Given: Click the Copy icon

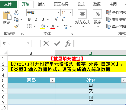Looking at the screenshot, I should 16,19.
